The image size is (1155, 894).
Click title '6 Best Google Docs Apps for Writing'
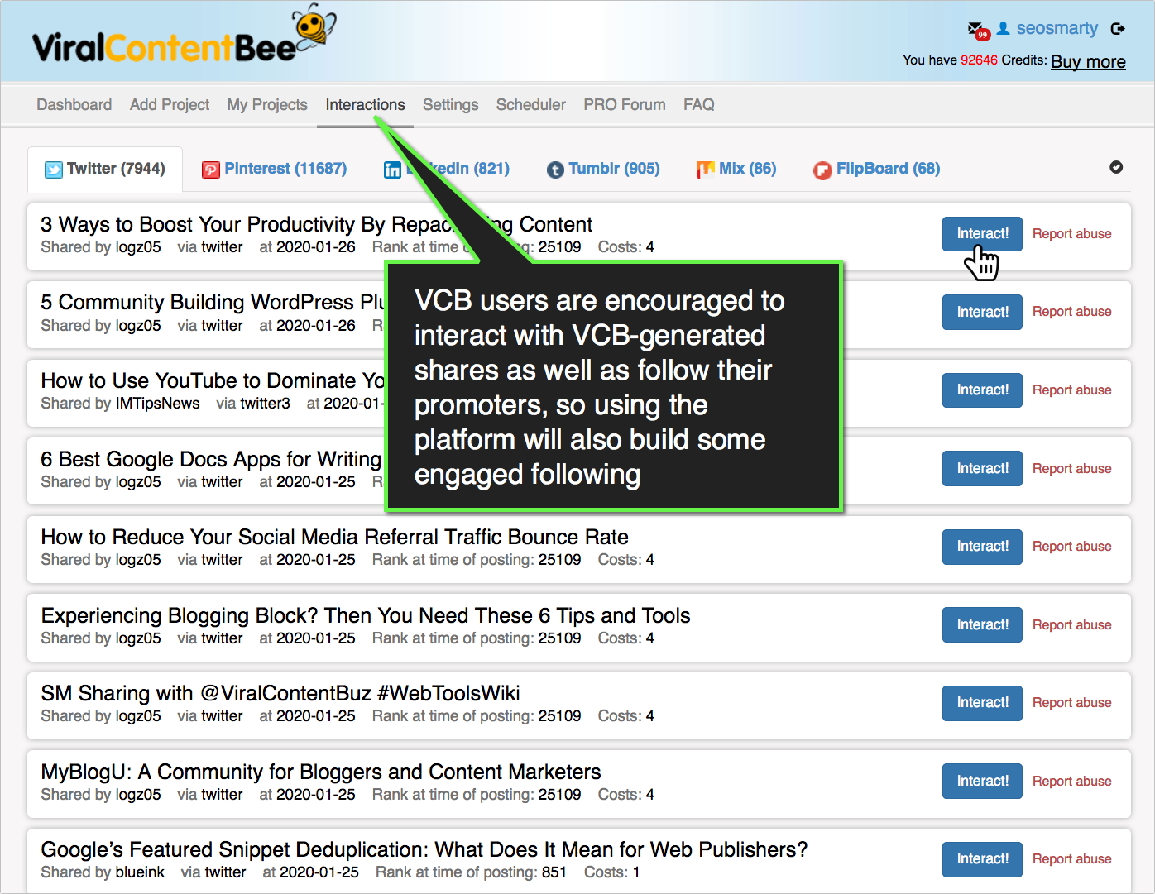(212, 459)
